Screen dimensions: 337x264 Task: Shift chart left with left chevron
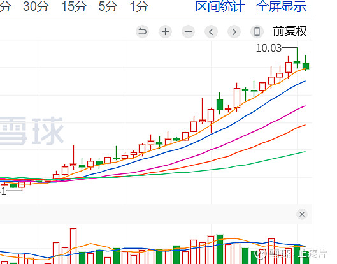[212, 32]
